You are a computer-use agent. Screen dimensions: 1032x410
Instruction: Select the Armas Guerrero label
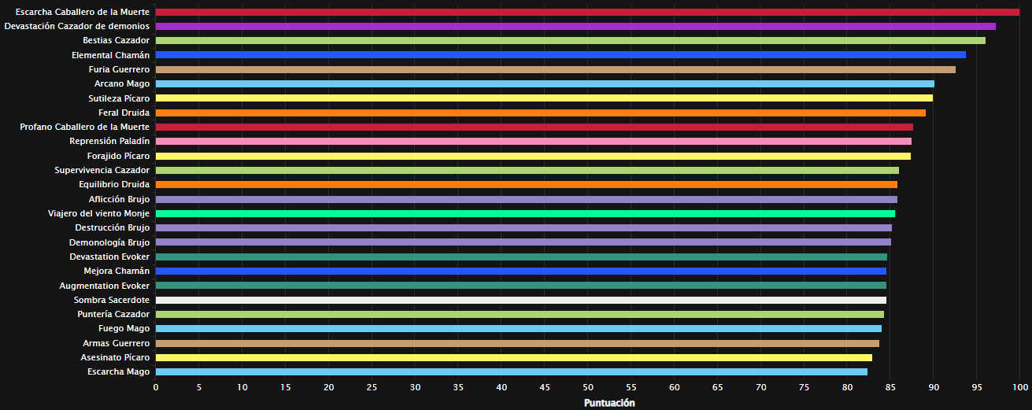116,343
